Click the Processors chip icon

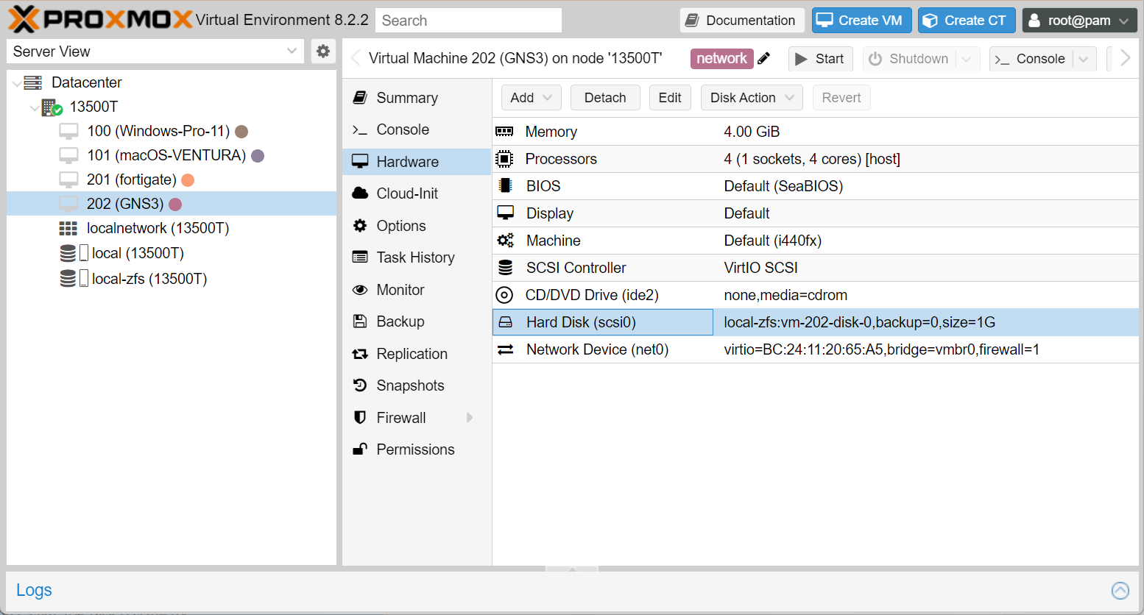point(504,159)
